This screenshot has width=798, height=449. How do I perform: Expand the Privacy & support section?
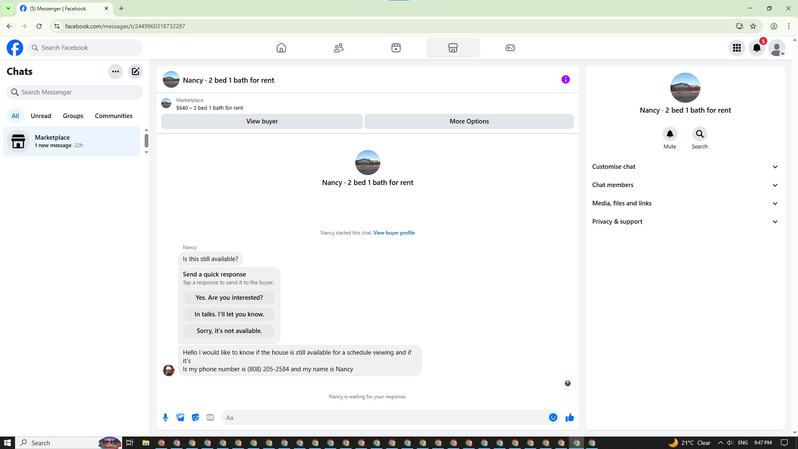coord(685,222)
